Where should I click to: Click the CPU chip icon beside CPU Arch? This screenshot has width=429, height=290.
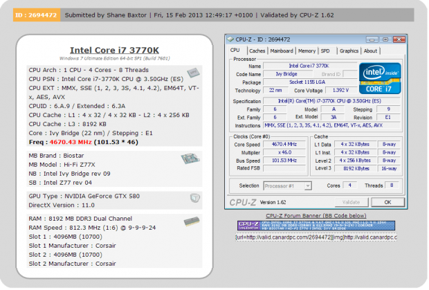pos(193,72)
